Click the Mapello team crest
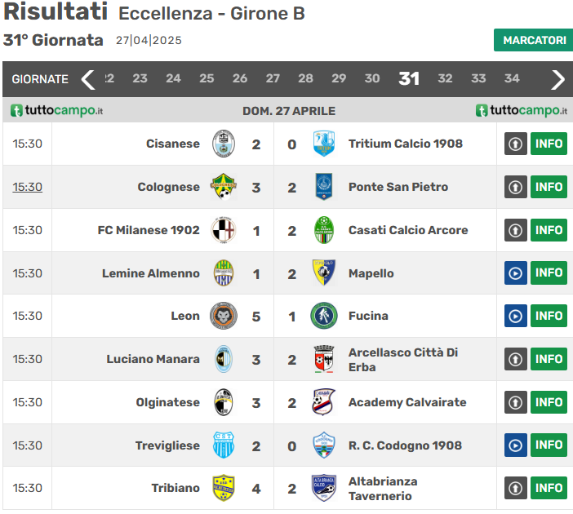Viewport: 573px width, 514px height. pyautogui.click(x=324, y=273)
